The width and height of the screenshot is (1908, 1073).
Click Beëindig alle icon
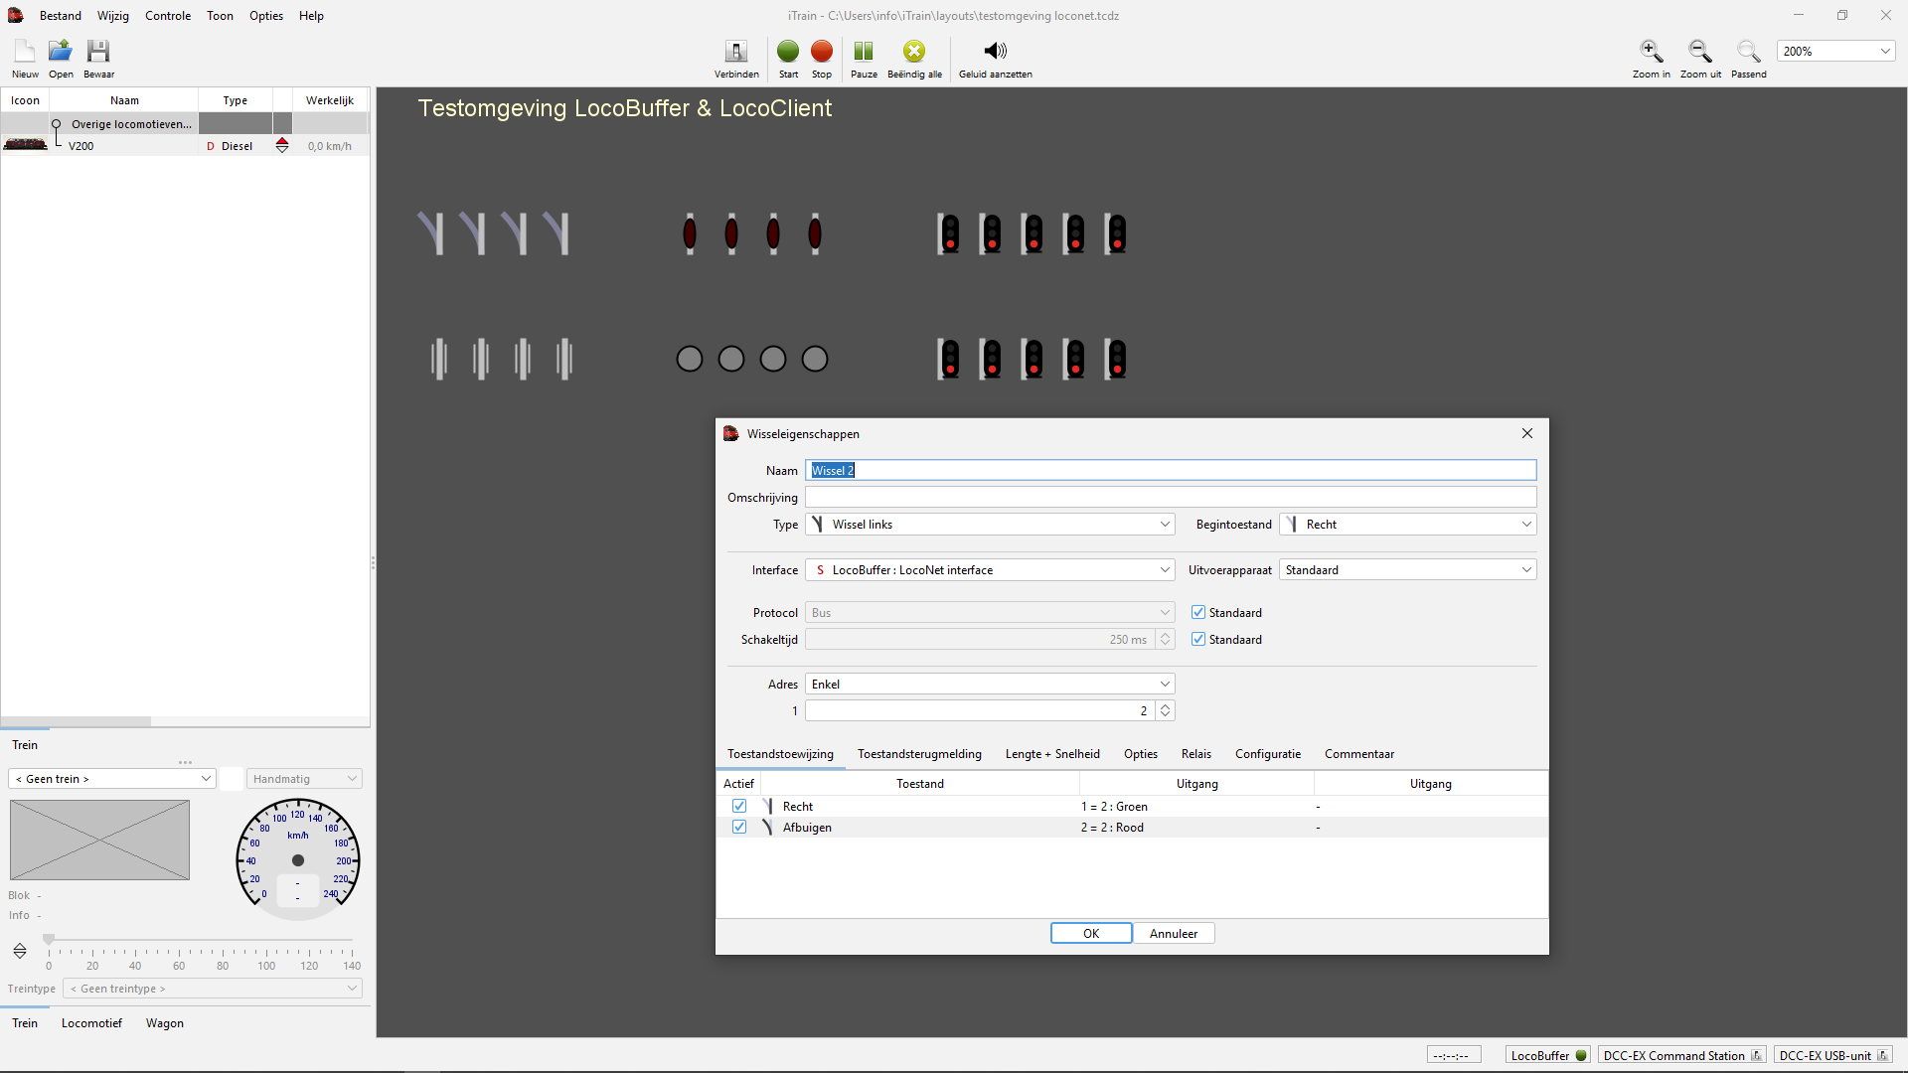[x=913, y=52]
